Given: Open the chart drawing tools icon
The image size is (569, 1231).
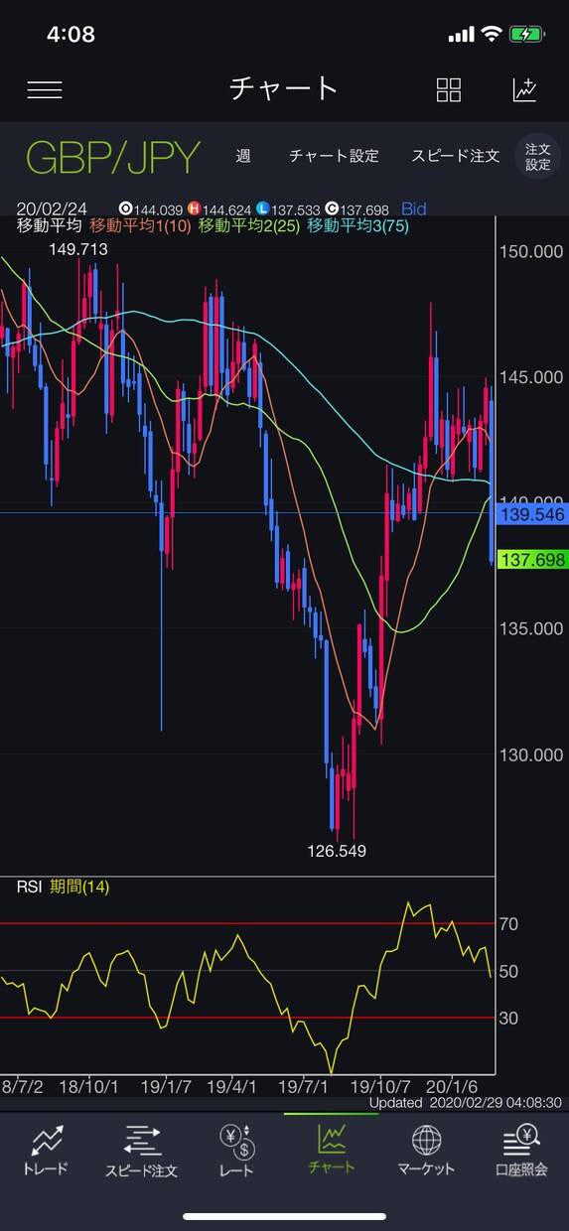Looking at the screenshot, I should tap(525, 89).
